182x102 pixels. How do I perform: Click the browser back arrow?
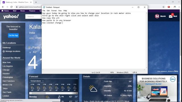[3, 7]
